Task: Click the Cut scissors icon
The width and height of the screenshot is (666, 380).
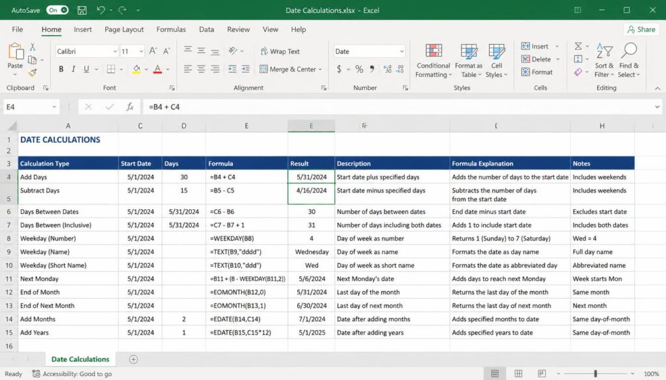Action: click(33, 47)
